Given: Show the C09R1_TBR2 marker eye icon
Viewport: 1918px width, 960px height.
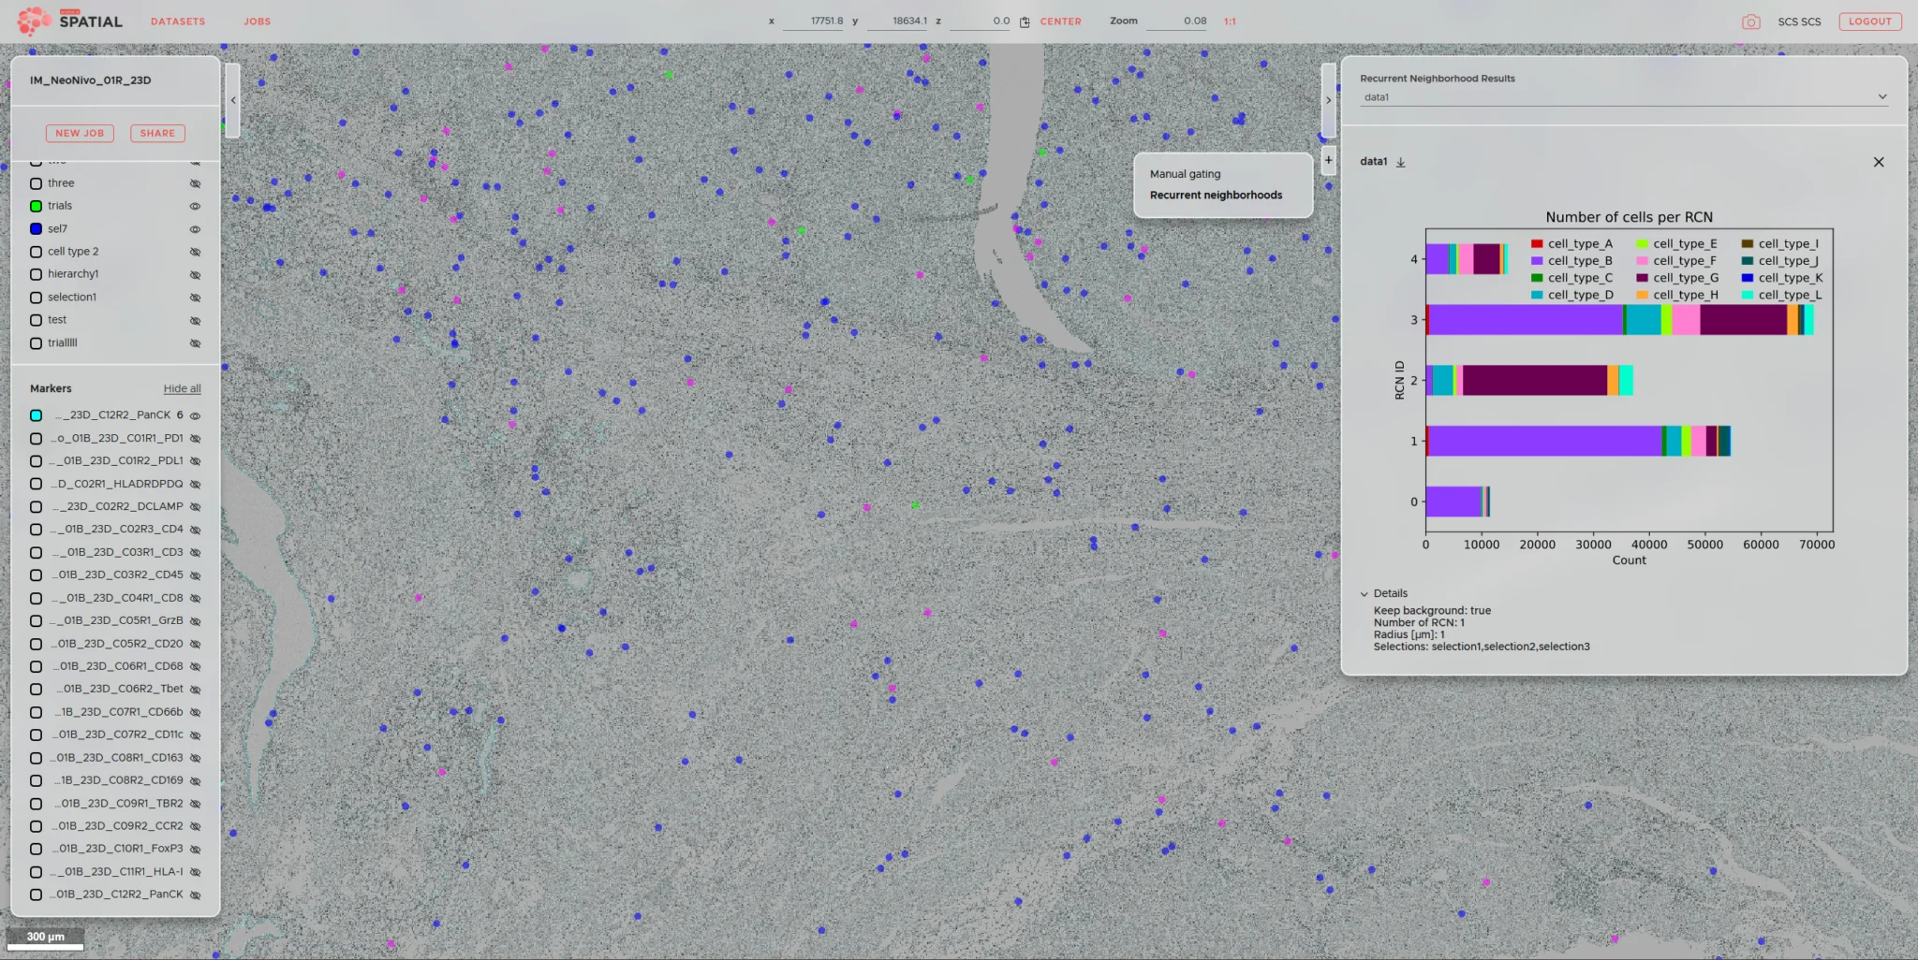Looking at the screenshot, I should pos(195,804).
